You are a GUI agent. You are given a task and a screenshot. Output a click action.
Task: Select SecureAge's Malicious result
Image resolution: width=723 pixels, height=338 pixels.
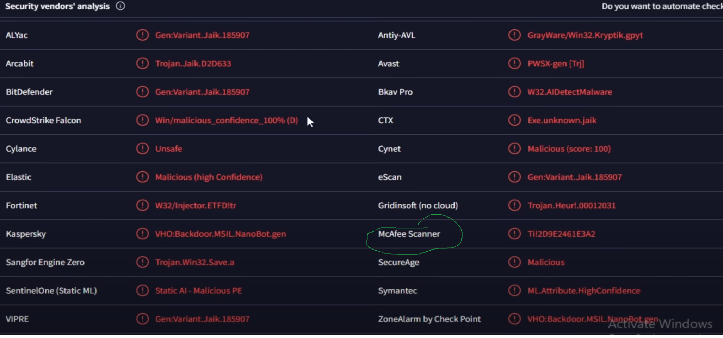546,262
